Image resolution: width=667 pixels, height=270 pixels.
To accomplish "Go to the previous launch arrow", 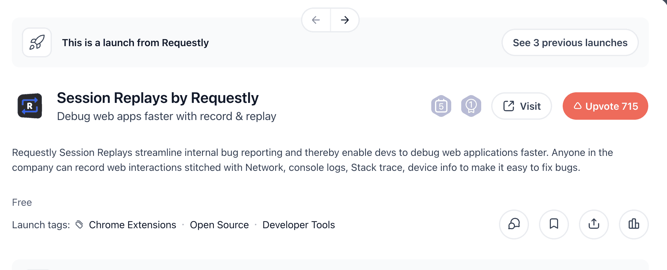I will click(x=316, y=20).
